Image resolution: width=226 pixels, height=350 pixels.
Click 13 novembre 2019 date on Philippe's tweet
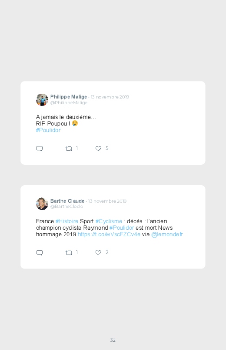pos(110,97)
